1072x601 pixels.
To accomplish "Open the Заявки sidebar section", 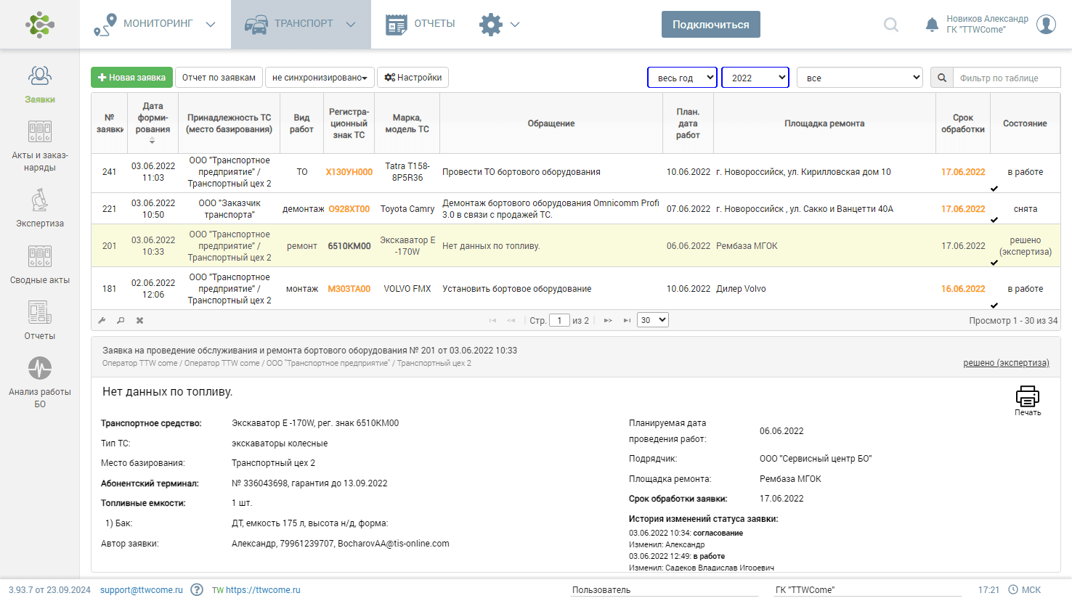I will 40,84.
